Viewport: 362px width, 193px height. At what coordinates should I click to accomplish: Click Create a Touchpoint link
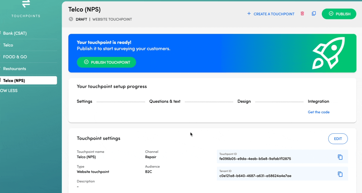pos(274,14)
